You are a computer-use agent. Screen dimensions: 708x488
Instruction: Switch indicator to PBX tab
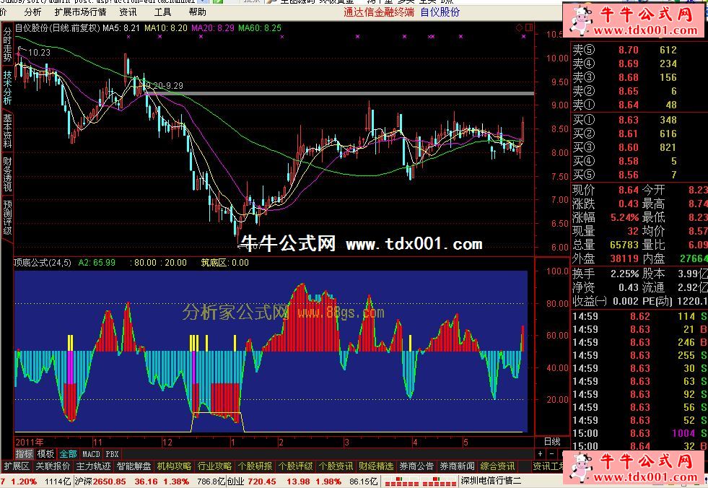point(112,453)
